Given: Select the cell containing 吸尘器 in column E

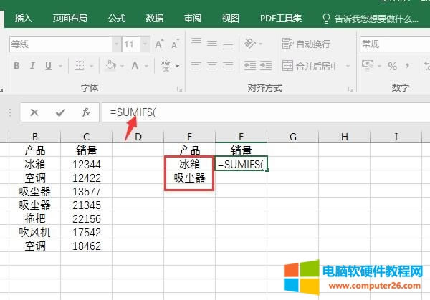Looking at the screenshot, I should click(189, 178).
